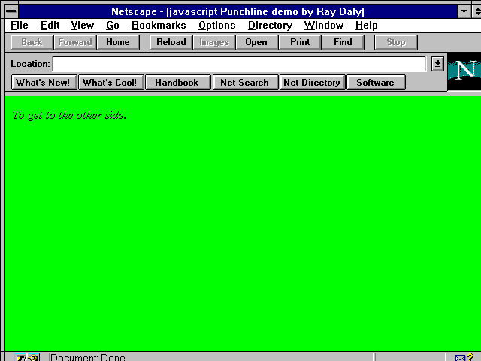Click the 'Document: Done' status text

tap(88, 358)
